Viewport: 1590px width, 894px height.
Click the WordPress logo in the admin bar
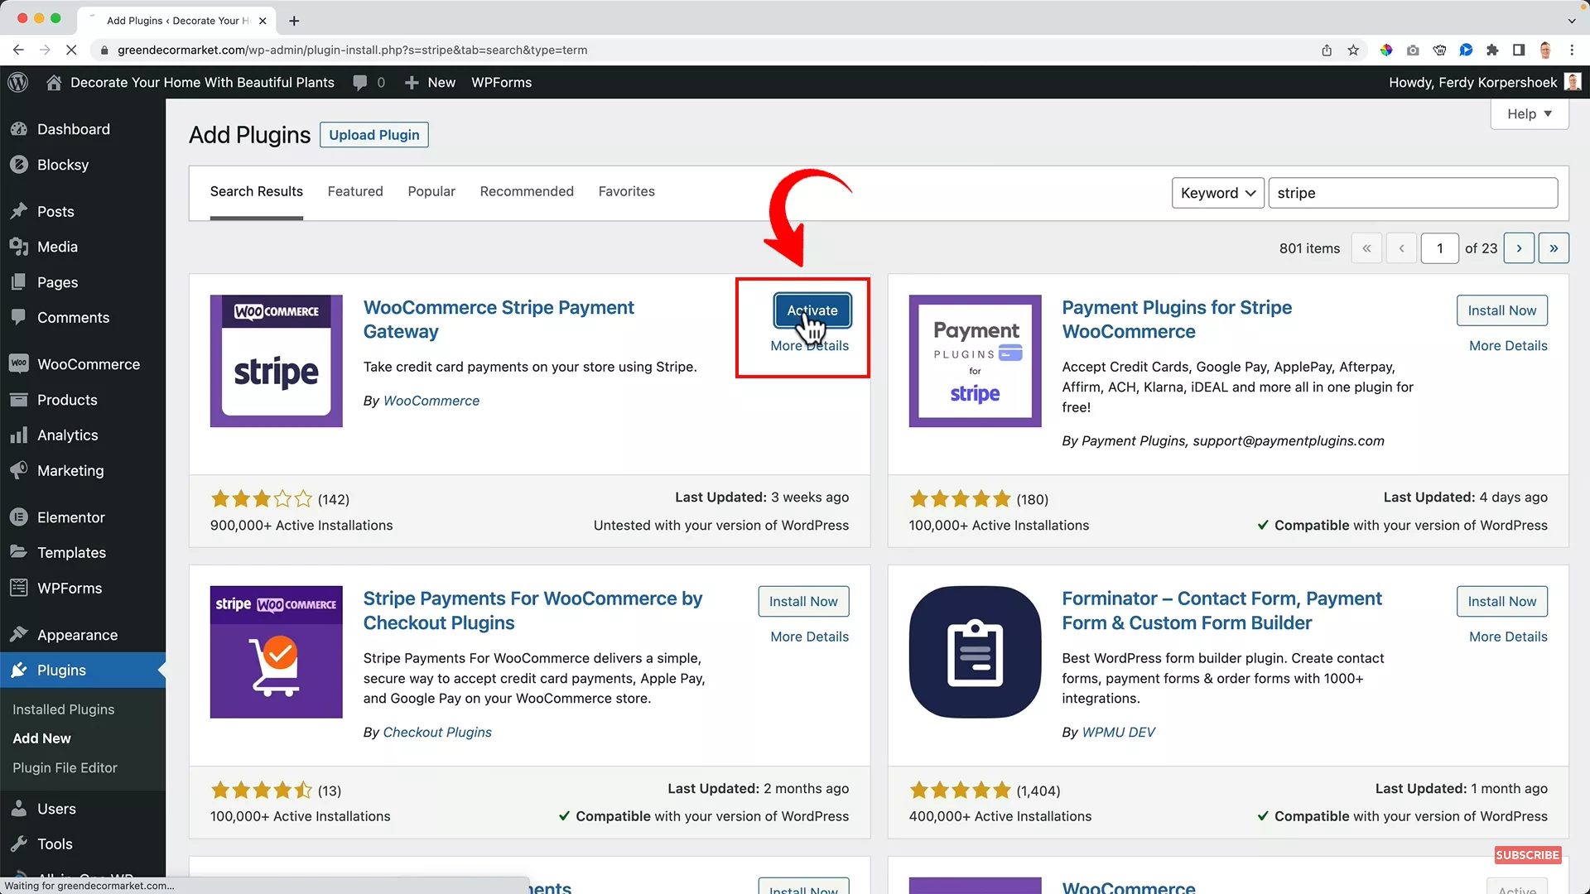pyautogui.click(x=18, y=82)
